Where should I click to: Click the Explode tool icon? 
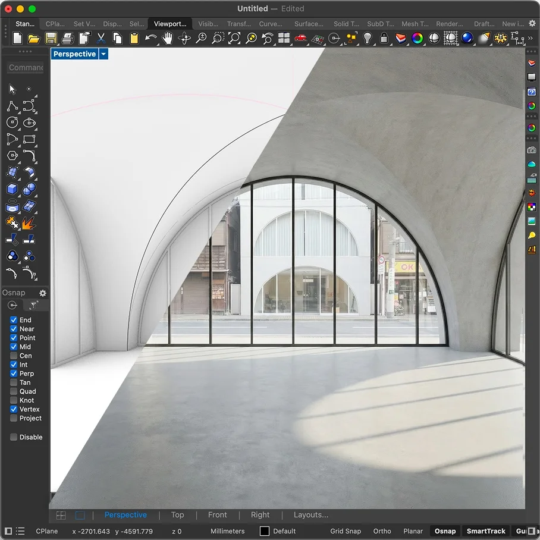point(29,223)
